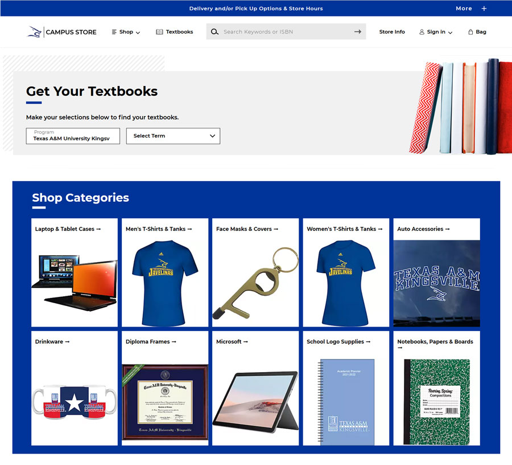Open Delivery and/or Pick Up Options banner link
The width and height of the screenshot is (512, 465).
pyautogui.click(x=256, y=9)
